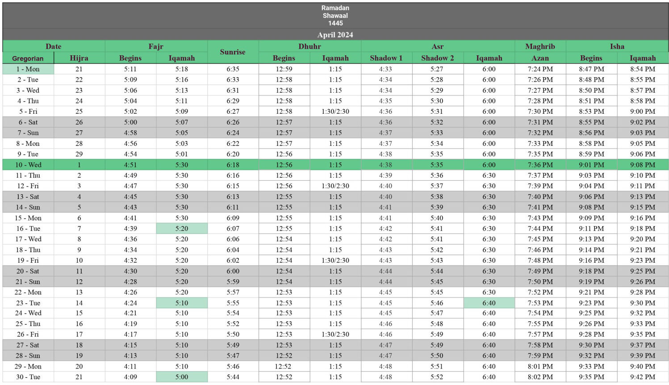Click the Maghrib Azan header cell
Image resolution: width=669 pixels, height=385 pixels.
point(540,58)
